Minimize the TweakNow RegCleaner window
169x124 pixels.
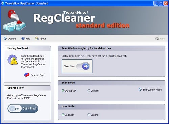[155, 3]
